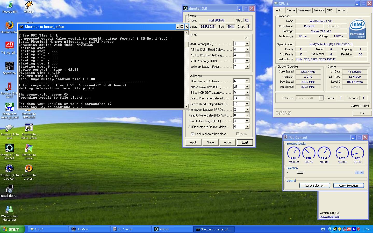Click the console scrollbar up arrow
Image resolution: width=373 pixels, height=233 pixels.
187,33
